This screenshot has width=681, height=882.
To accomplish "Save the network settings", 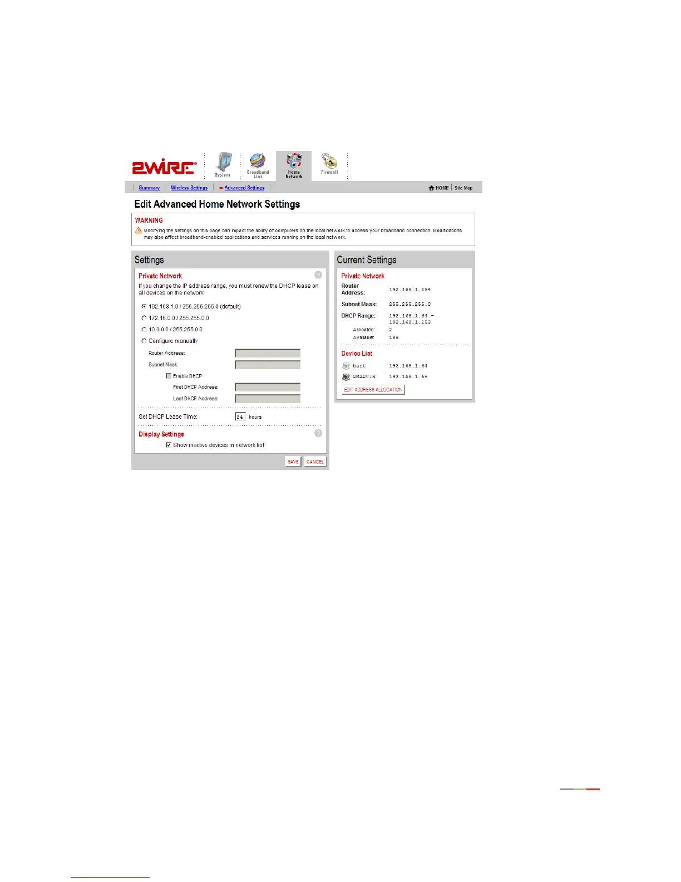I will coord(293,462).
